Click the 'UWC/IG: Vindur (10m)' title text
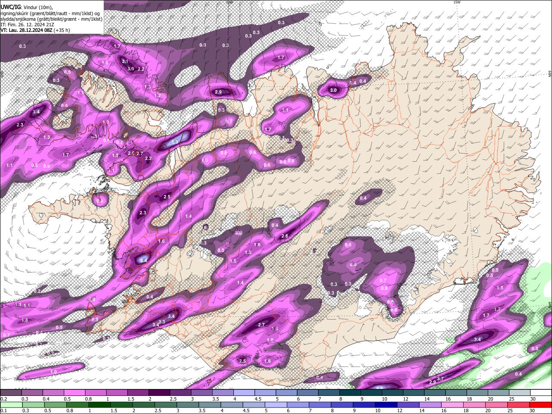Viewport: 552px width, 414px height. point(27,7)
